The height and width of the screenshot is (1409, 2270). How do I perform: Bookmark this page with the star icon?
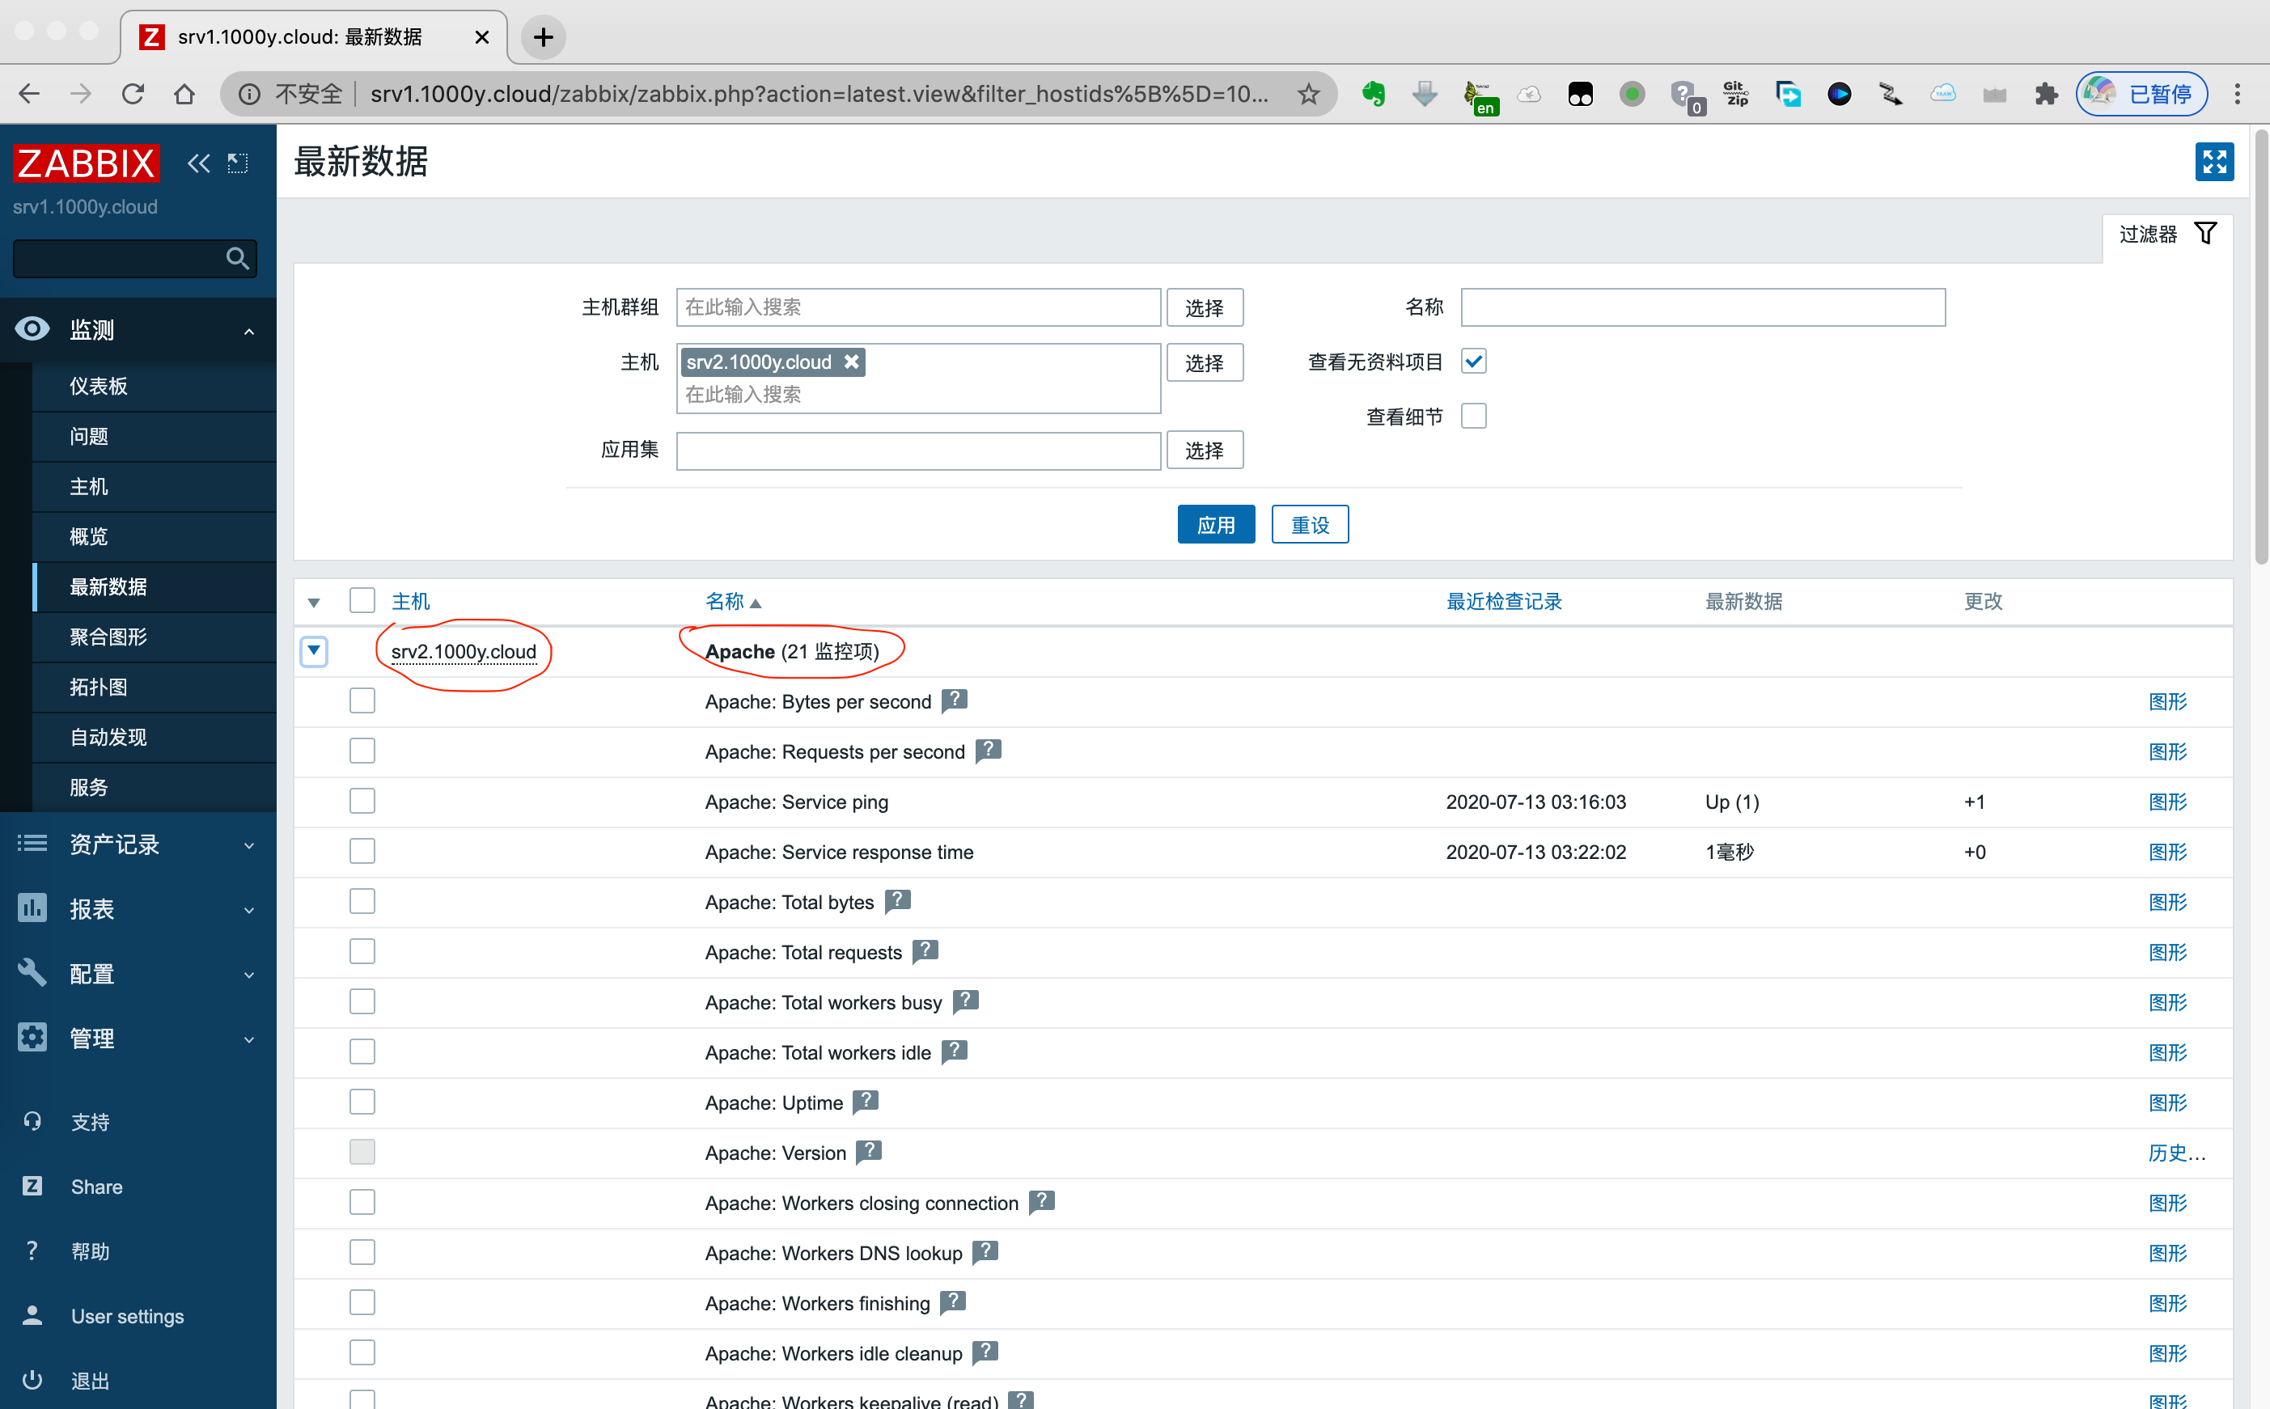pyautogui.click(x=1309, y=94)
